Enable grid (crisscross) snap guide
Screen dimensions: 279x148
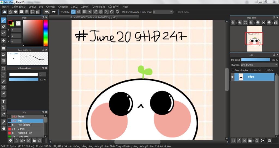click(84, 12)
